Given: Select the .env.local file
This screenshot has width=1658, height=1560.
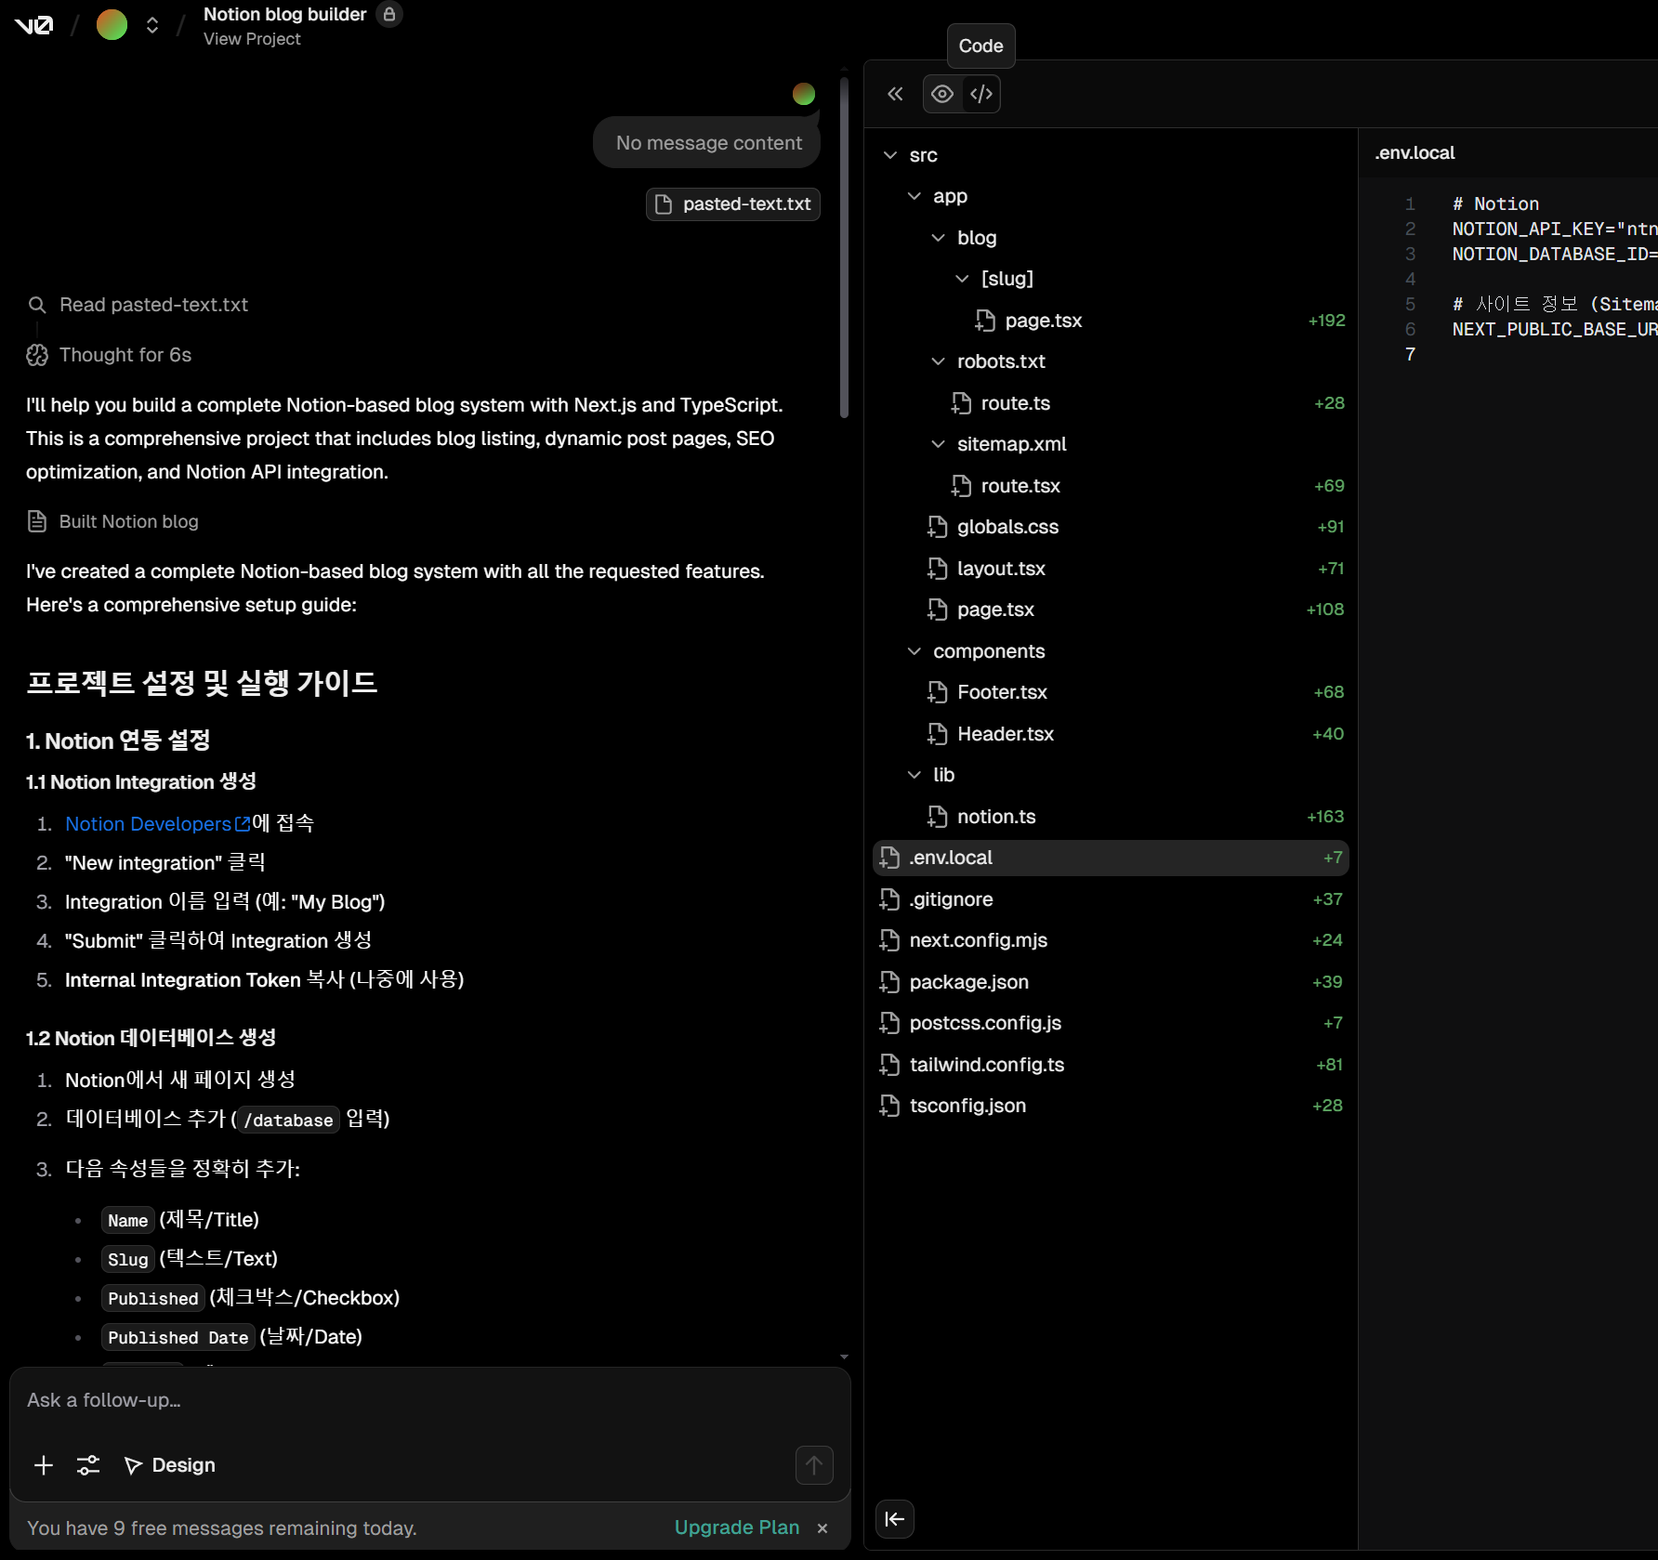Looking at the screenshot, I should point(1111,858).
